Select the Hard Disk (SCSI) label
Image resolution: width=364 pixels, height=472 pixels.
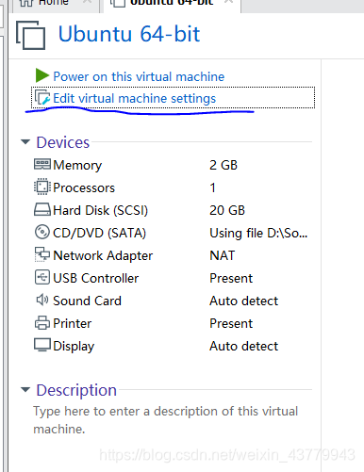pos(101,210)
